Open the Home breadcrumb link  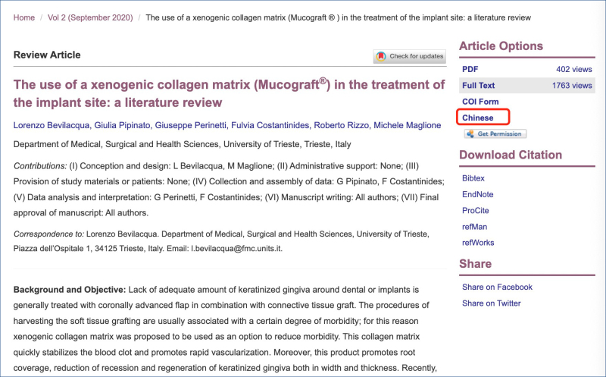pyautogui.click(x=24, y=17)
